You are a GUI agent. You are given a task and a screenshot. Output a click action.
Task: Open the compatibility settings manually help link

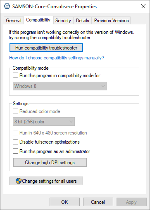(57, 58)
